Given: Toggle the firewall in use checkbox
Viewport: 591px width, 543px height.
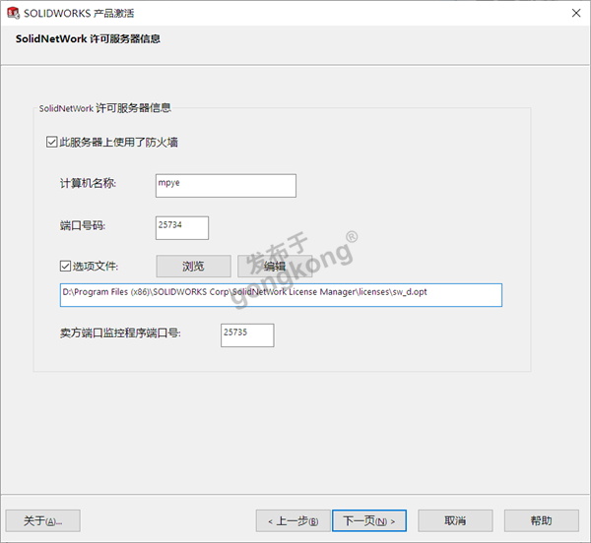Looking at the screenshot, I should 51,143.
